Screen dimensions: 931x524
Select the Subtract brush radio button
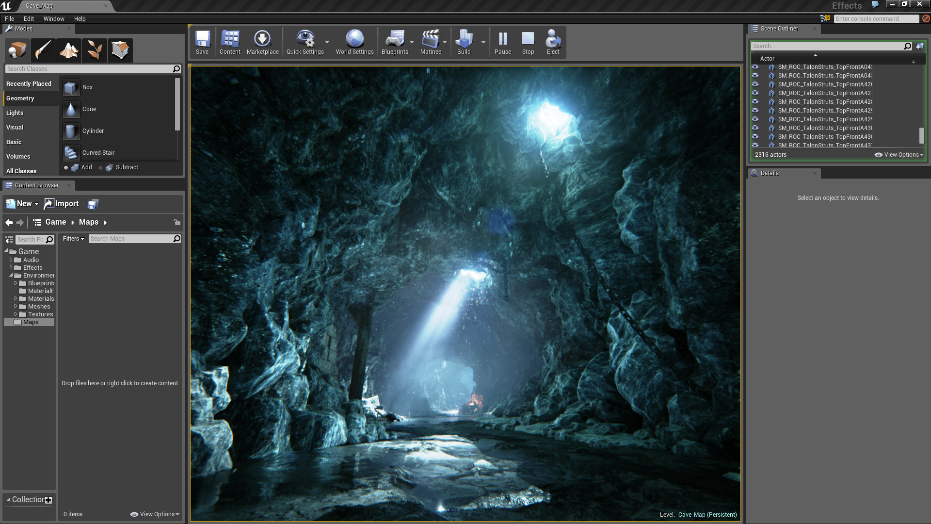click(100, 168)
